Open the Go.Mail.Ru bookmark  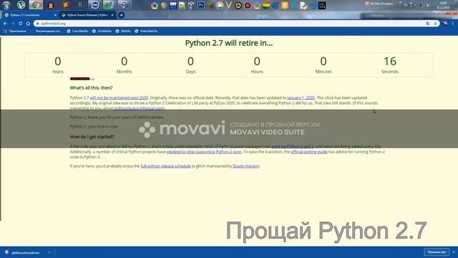[x=102, y=31]
